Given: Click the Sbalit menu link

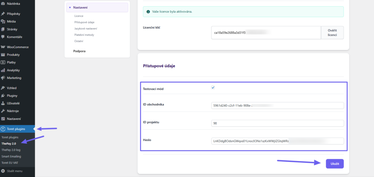Looking at the screenshot, I should click(15, 171).
